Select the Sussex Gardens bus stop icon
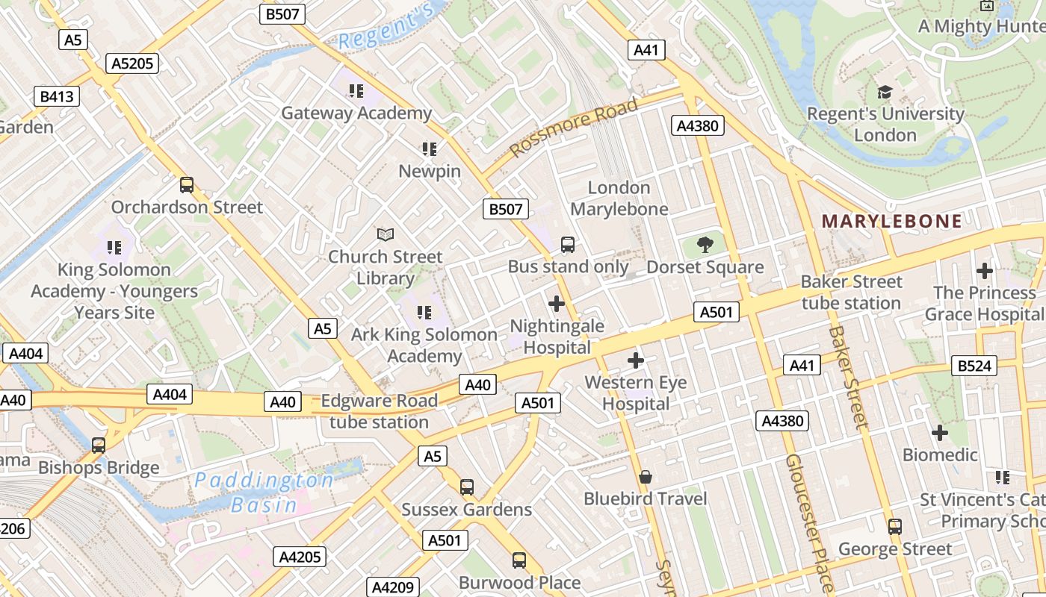1046x597 pixels. (467, 487)
